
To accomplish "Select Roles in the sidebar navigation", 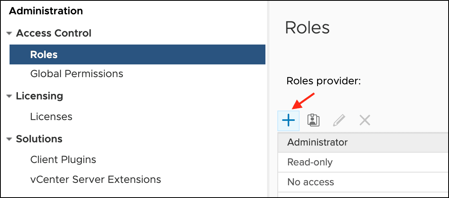I will [44, 54].
